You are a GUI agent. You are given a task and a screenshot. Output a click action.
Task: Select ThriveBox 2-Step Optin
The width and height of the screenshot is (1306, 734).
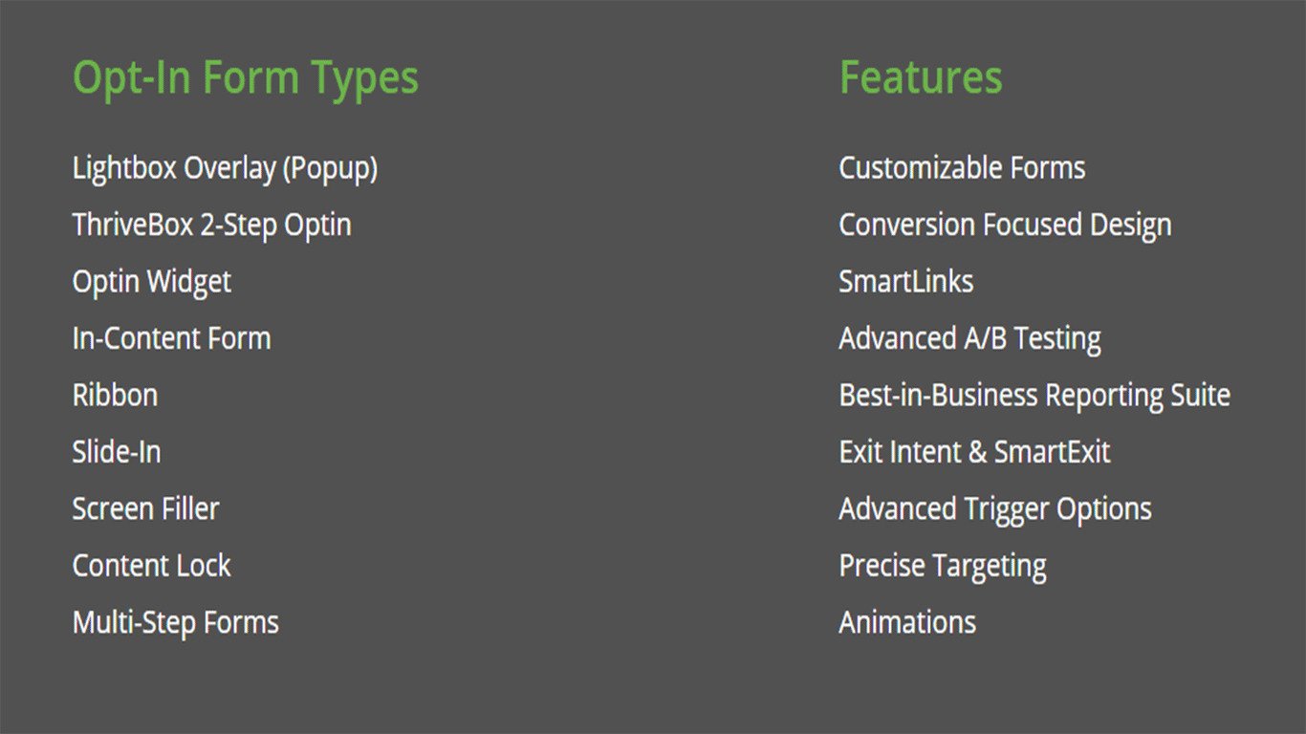[212, 226]
